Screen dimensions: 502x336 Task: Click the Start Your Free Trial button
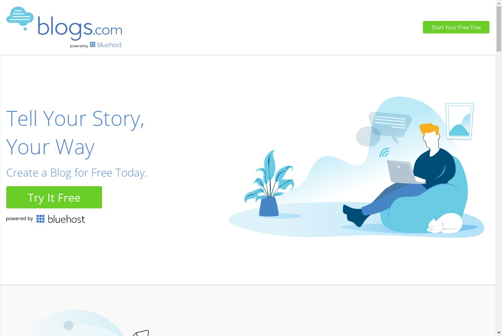click(456, 27)
